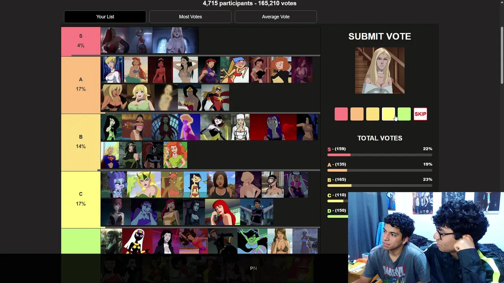Click the page vertical scrollbar thumb
Screen dimensions: 504x283
(x=502, y=55)
